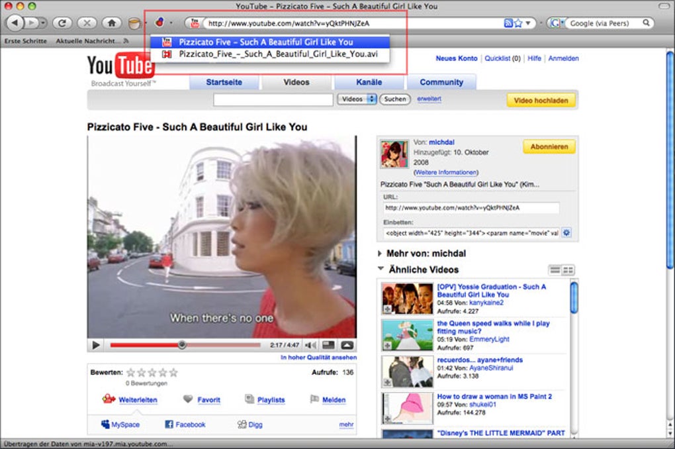Click the Video hochladen button
This screenshot has height=449, width=675.
coord(541,101)
